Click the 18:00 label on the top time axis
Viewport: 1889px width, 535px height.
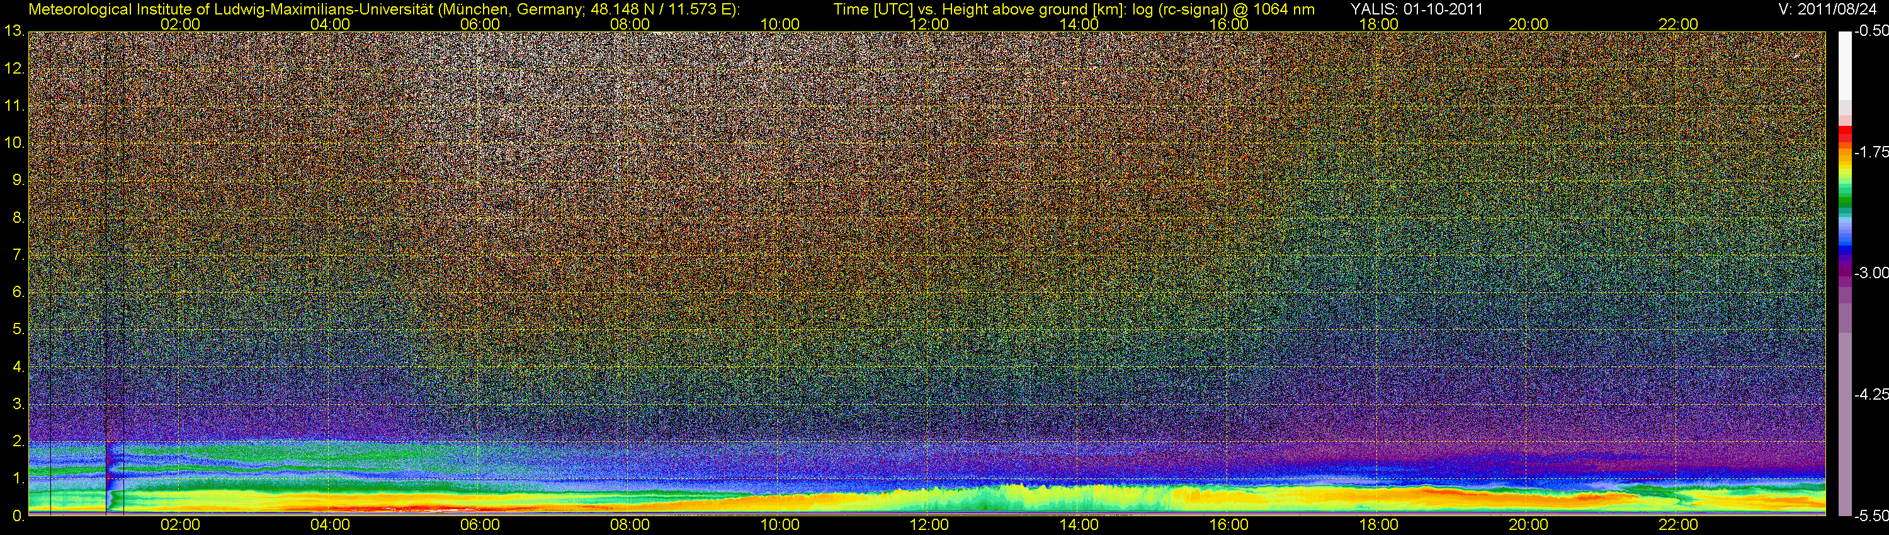point(1378,24)
